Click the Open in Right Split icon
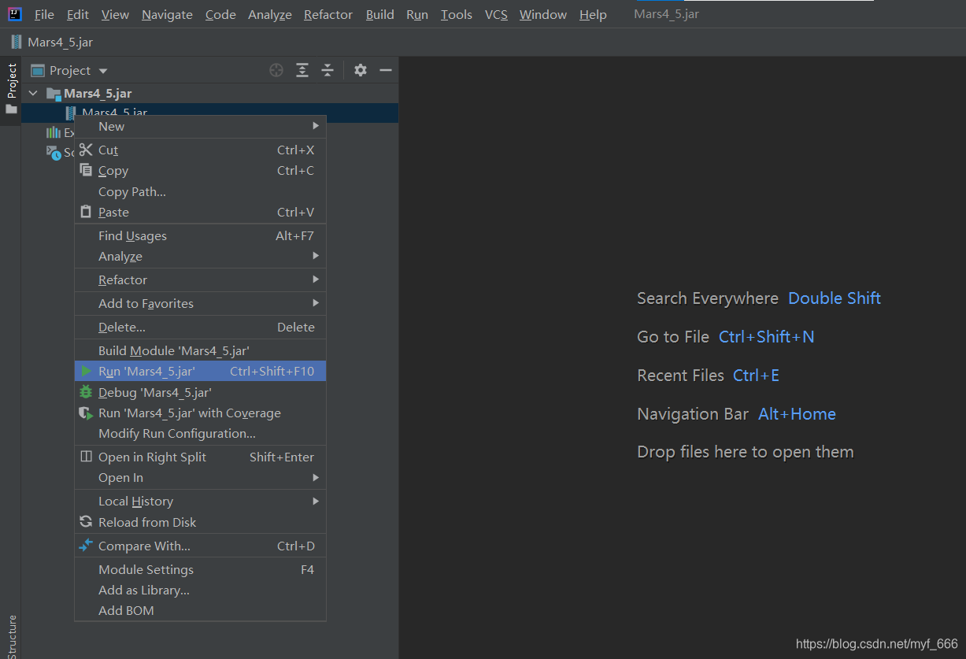The width and height of the screenshot is (966, 659). pos(86,457)
